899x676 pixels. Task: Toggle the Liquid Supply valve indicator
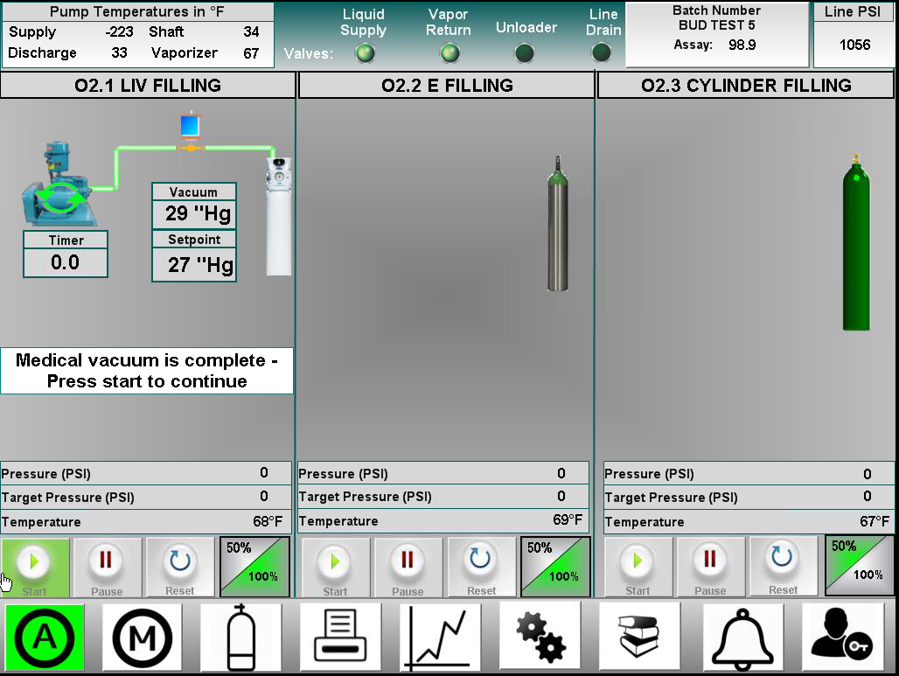tap(365, 53)
